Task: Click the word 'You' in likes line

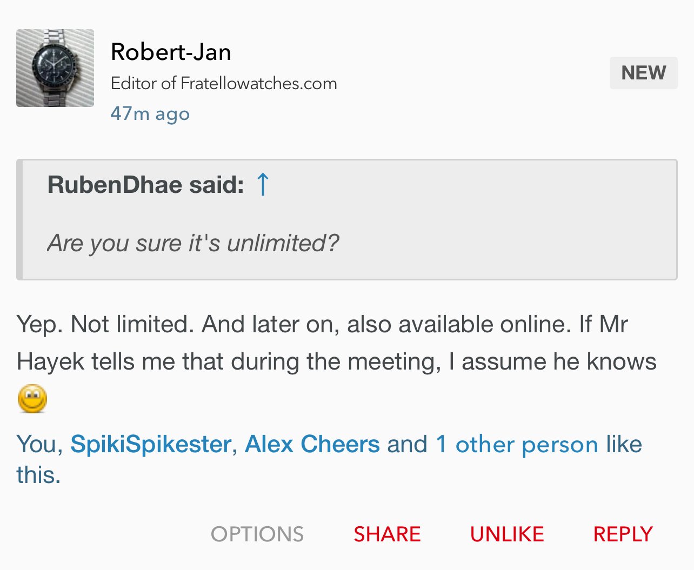Action: tap(39, 444)
